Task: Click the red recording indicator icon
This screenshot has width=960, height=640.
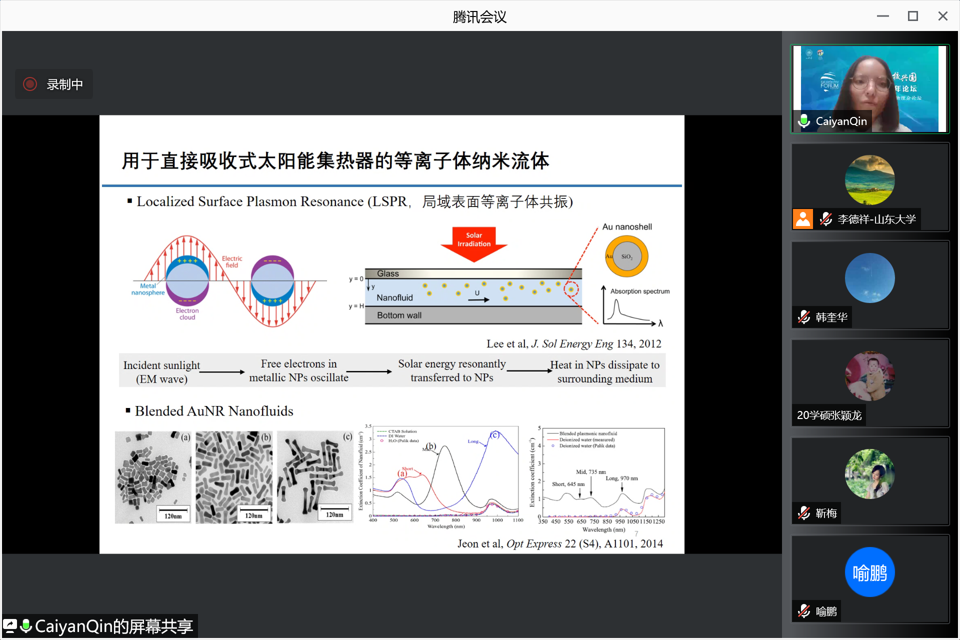Action: tap(30, 84)
